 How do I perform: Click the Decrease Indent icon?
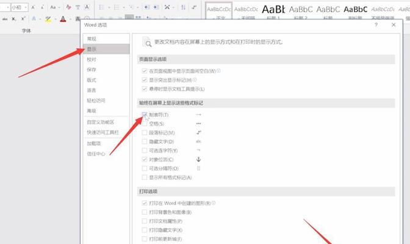pyautogui.click(x=147, y=7)
